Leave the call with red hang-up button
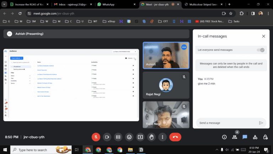This screenshot has height=154, width=273. (x=175, y=137)
